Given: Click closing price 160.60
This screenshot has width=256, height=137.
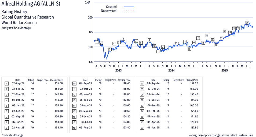Looking at the screenshot, I should click(x=59, y=111).
